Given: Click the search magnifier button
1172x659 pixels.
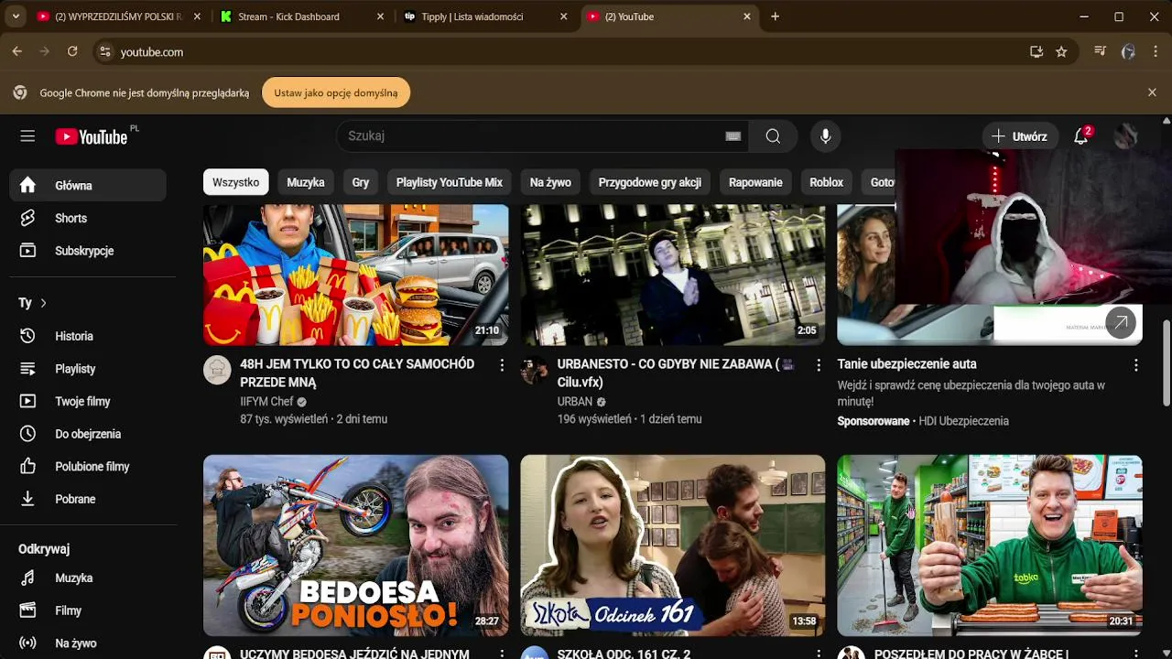Looking at the screenshot, I should pyautogui.click(x=773, y=136).
